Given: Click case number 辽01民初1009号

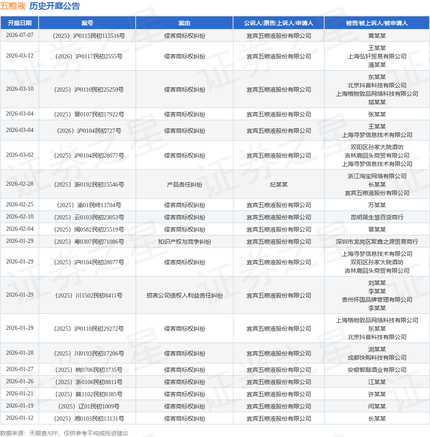Looking at the screenshot, I should (89, 406).
